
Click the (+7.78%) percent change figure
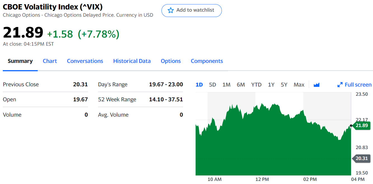click(99, 34)
